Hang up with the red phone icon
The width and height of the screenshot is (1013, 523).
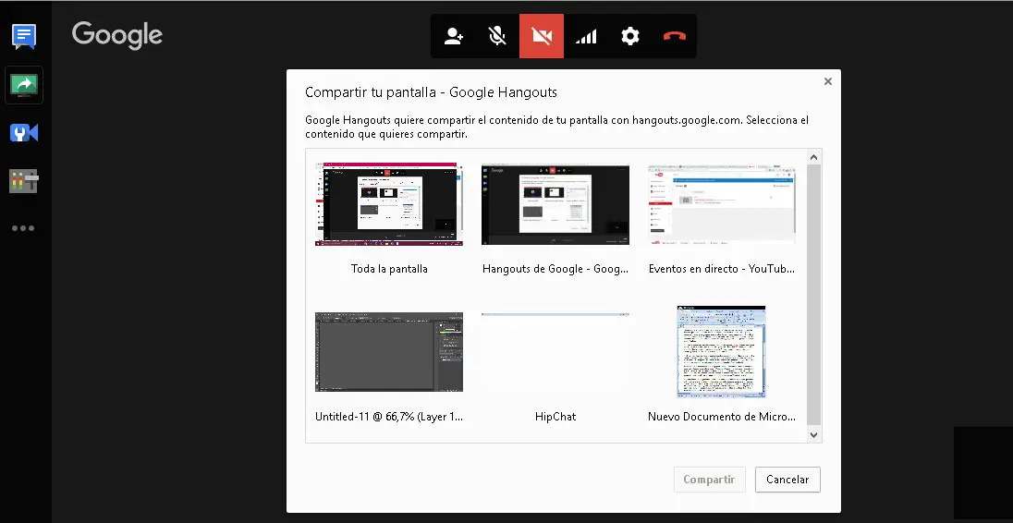point(675,37)
